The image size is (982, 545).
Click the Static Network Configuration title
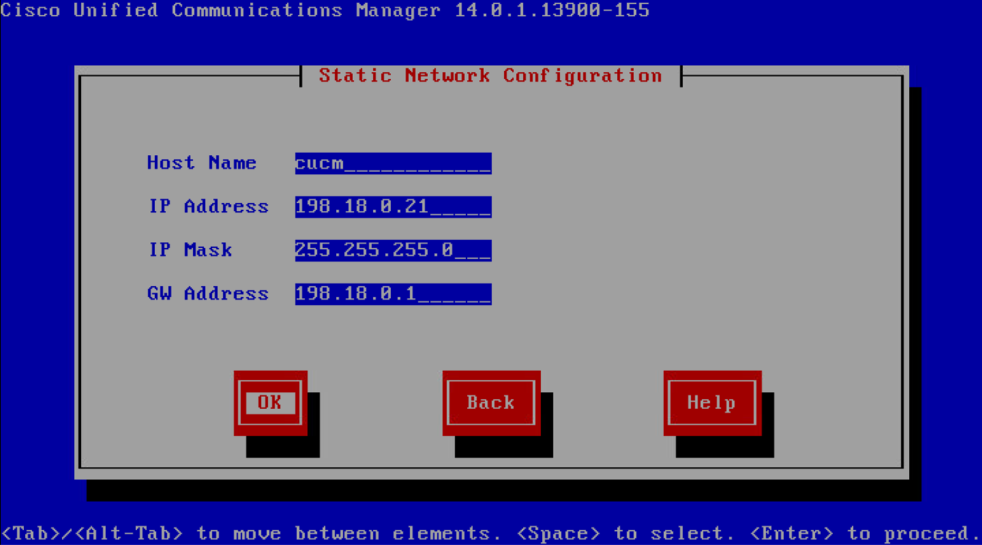pyautogui.click(x=490, y=76)
